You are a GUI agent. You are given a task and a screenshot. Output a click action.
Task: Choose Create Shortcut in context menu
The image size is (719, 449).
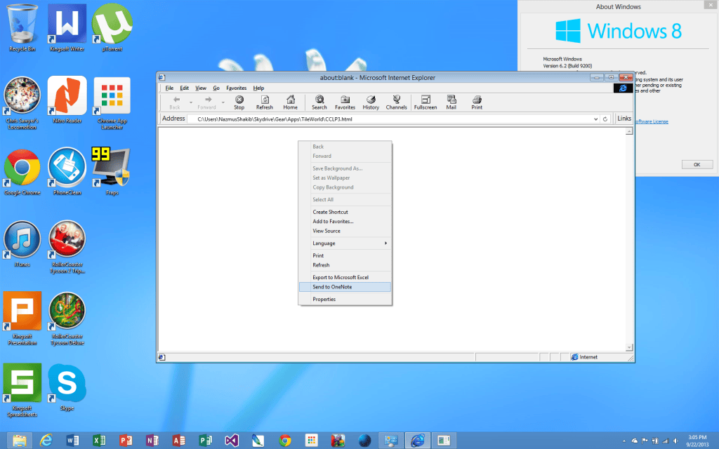coord(345,212)
